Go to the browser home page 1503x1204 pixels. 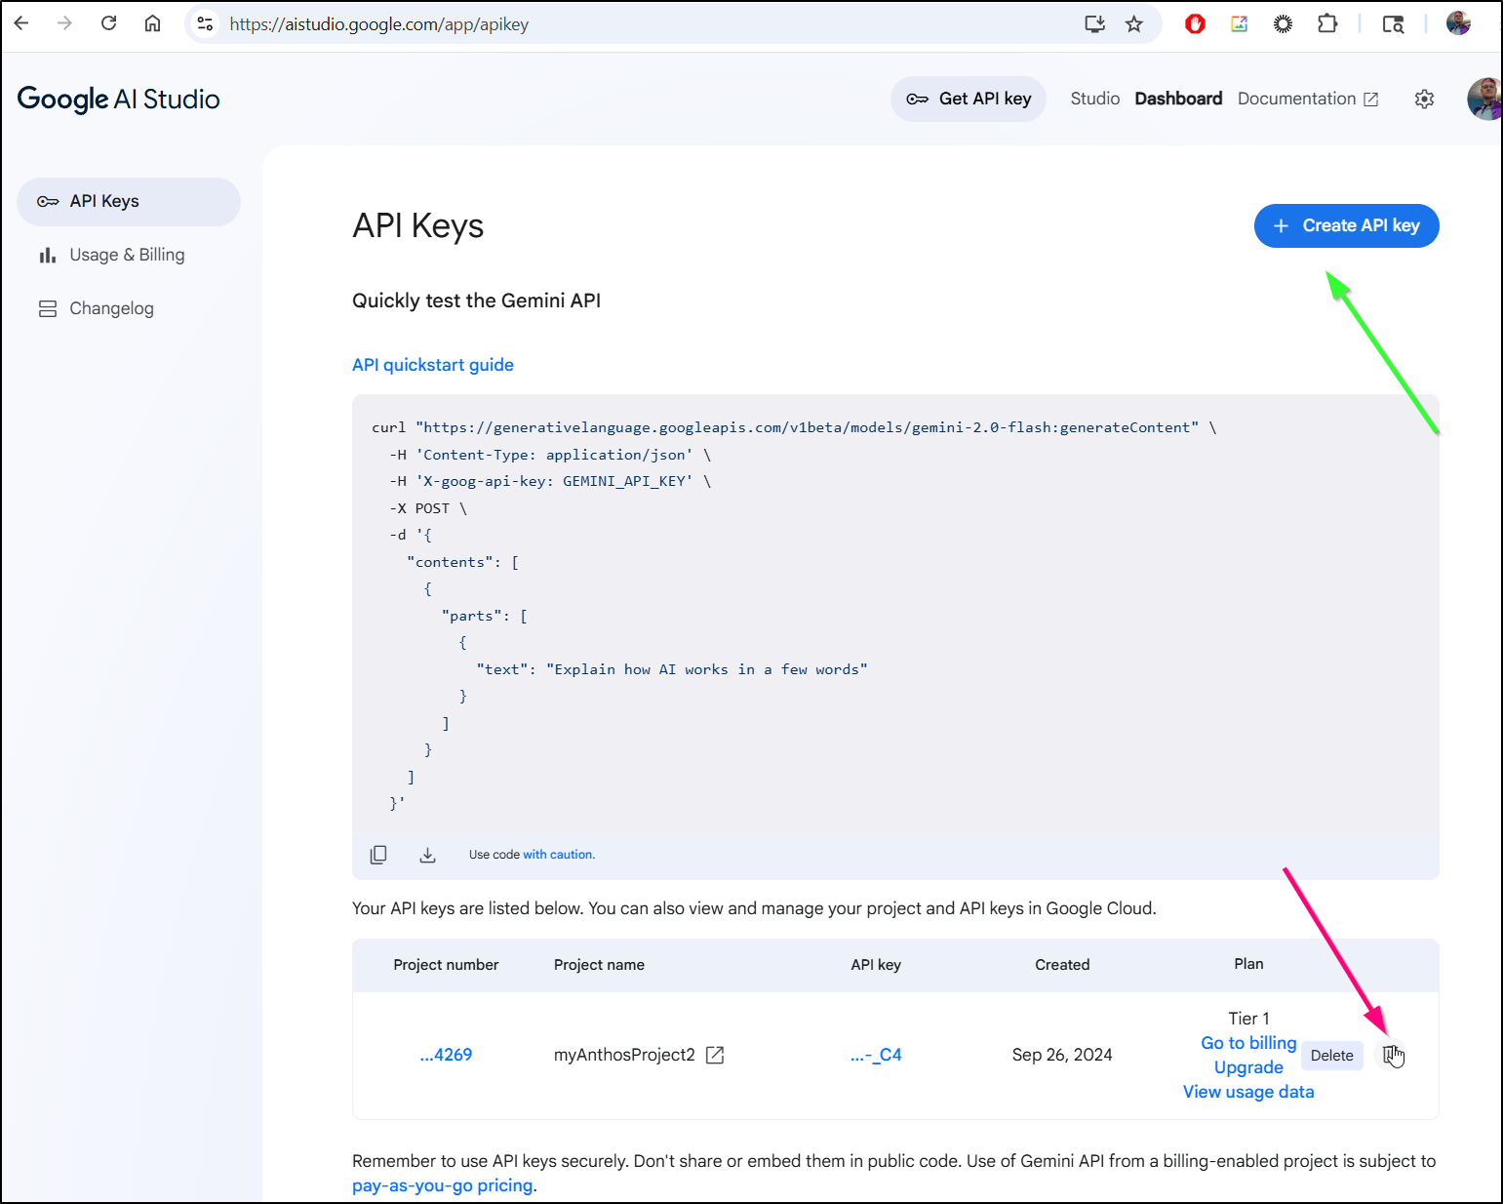coord(153,23)
